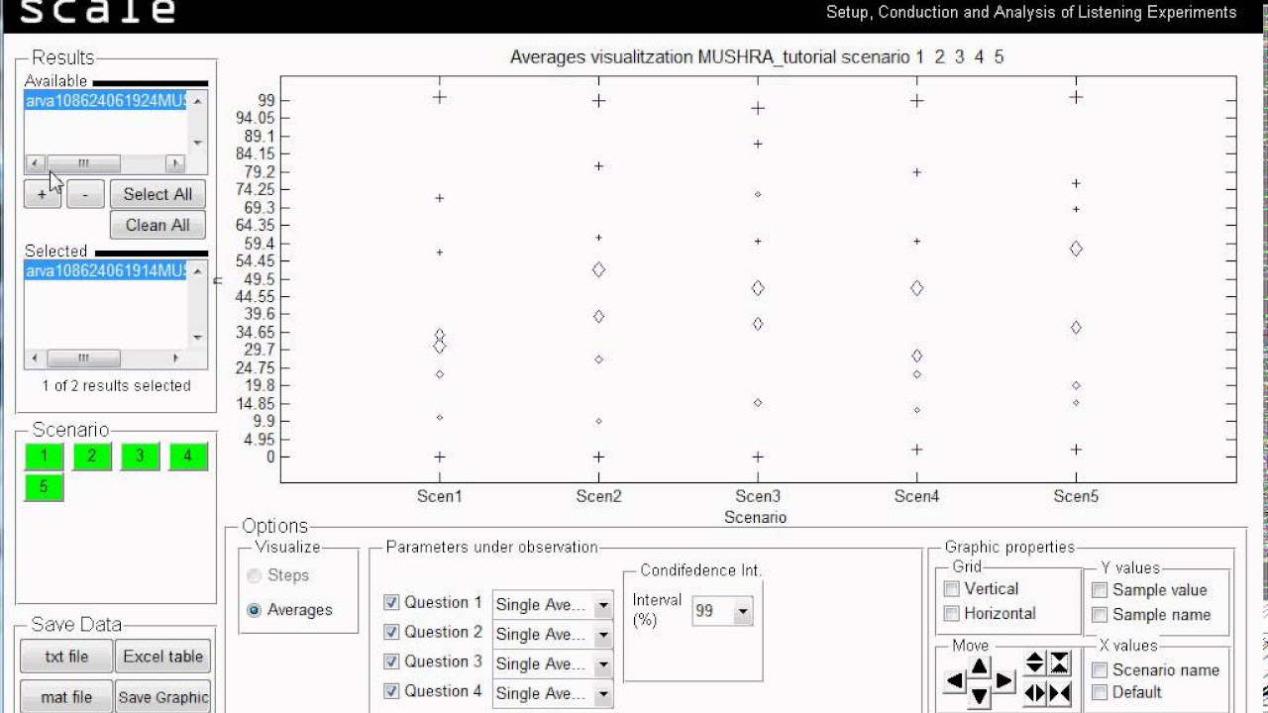Enable the Sample value checkbox
The width and height of the screenshot is (1268, 713).
pos(1100,590)
